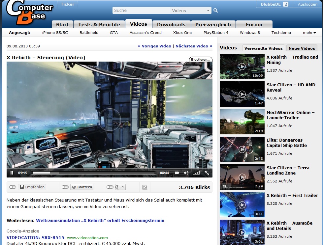Open the Forum tab
This screenshot has height=245, width=323.
254,24
